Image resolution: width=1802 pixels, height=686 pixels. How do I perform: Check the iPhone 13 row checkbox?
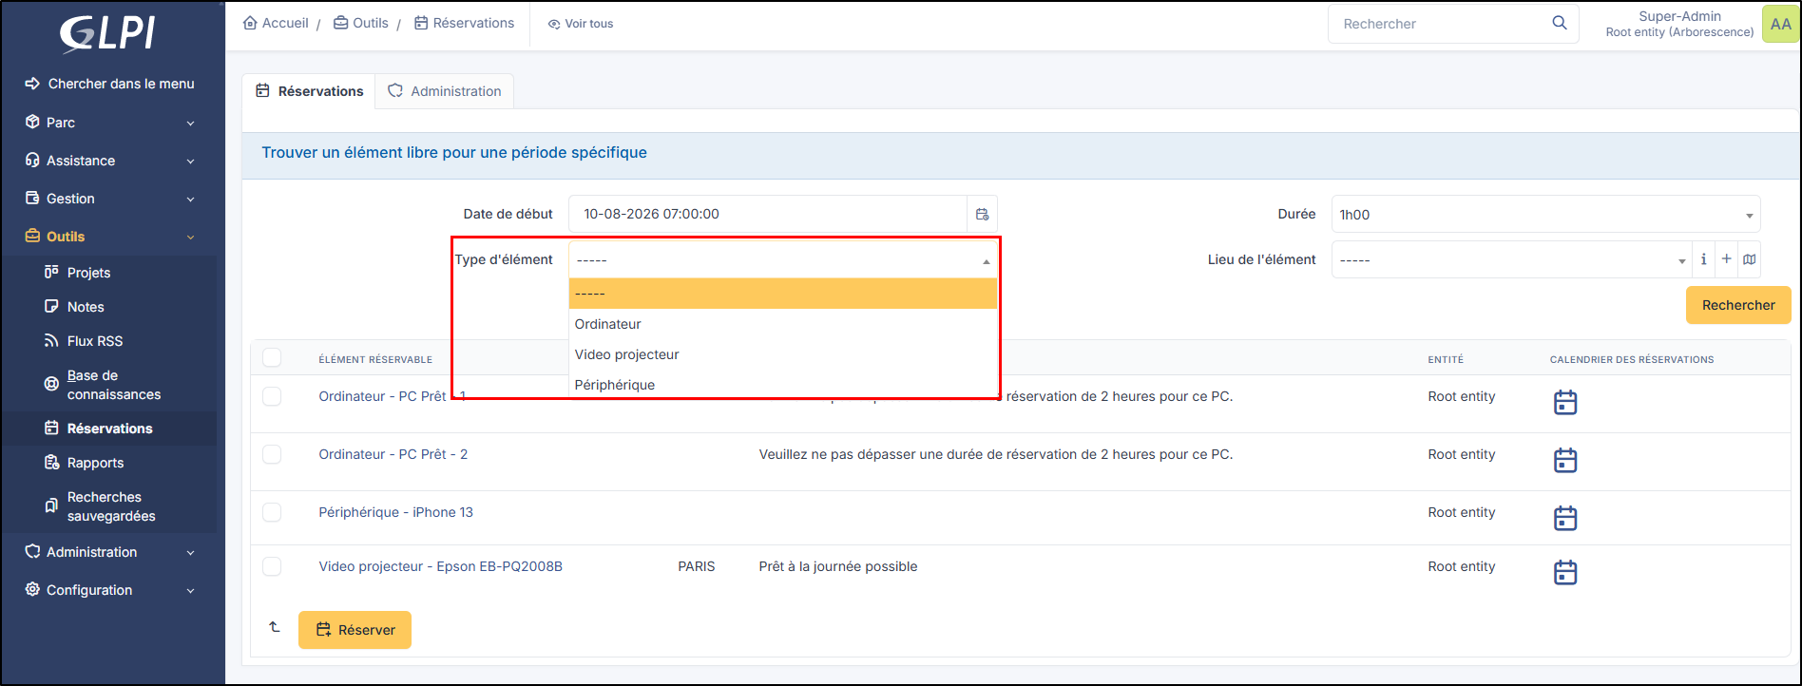coord(272,512)
